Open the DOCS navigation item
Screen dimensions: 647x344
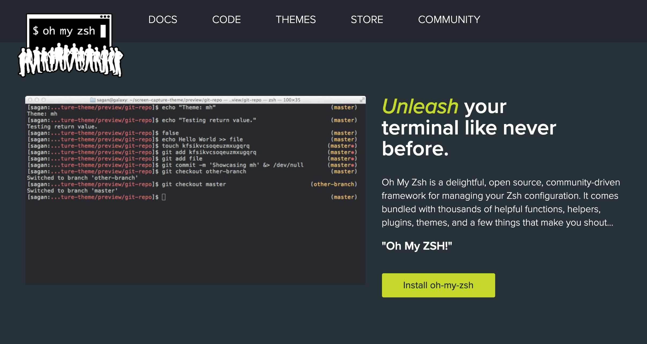(163, 20)
